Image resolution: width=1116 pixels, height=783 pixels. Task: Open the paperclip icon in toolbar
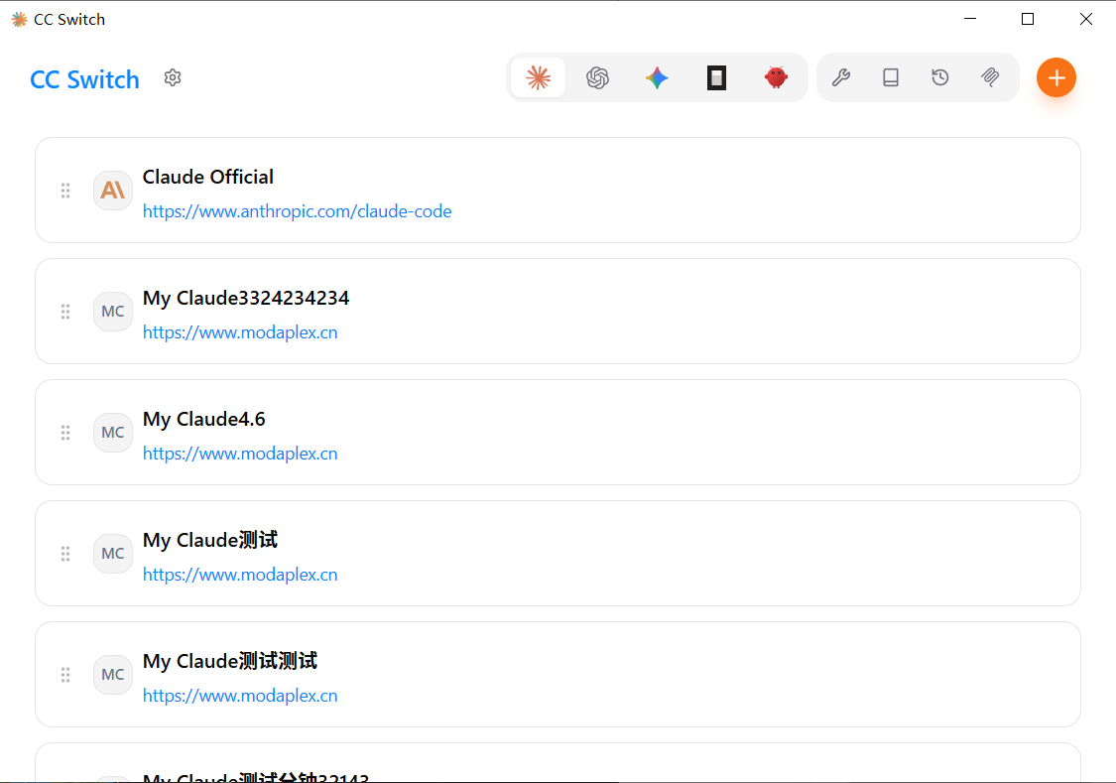[x=990, y=77]
